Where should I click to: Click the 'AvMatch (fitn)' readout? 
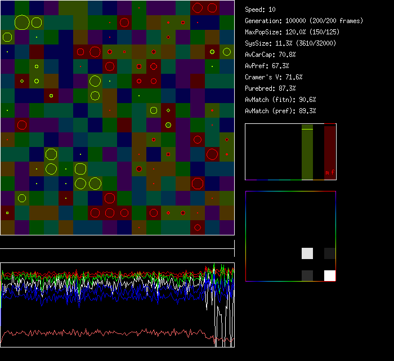[280, 100]
